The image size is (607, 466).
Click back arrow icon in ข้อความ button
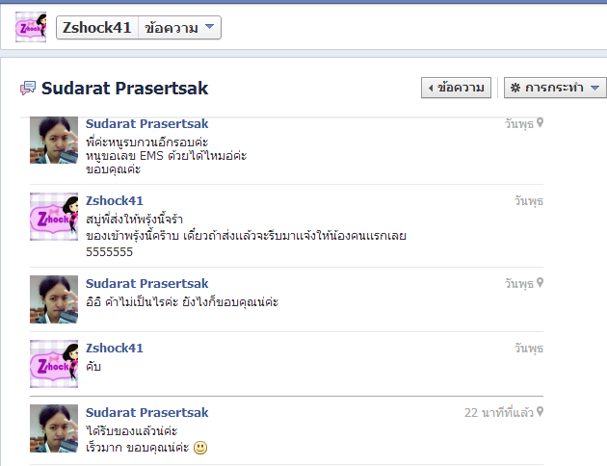click(431, 89)
